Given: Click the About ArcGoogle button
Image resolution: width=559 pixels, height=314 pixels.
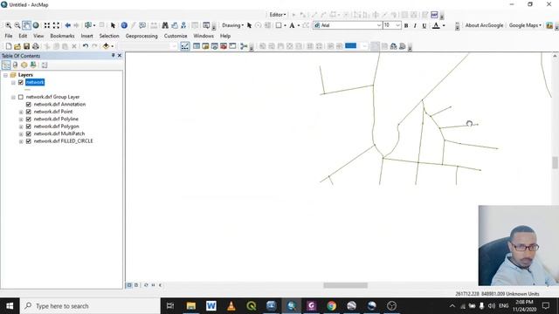Looking at the screenshot, I should pos(484,25).
